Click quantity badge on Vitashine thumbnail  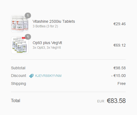pyautogui.click(x=28, y=16)
